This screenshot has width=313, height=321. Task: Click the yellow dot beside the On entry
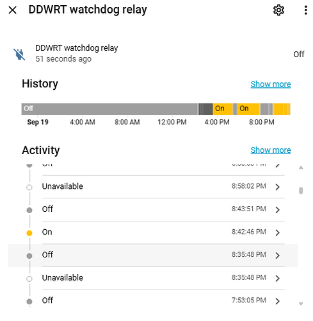pyautogui.click(x=29, y=233)
